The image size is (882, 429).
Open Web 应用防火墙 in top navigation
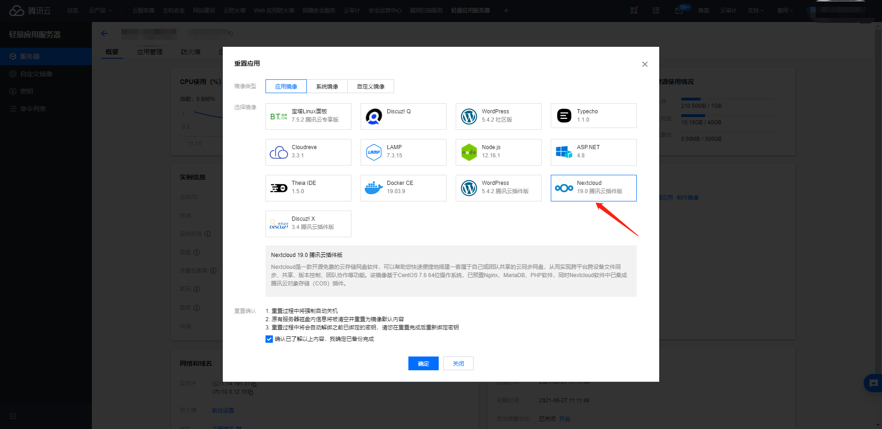pos(274,11)
